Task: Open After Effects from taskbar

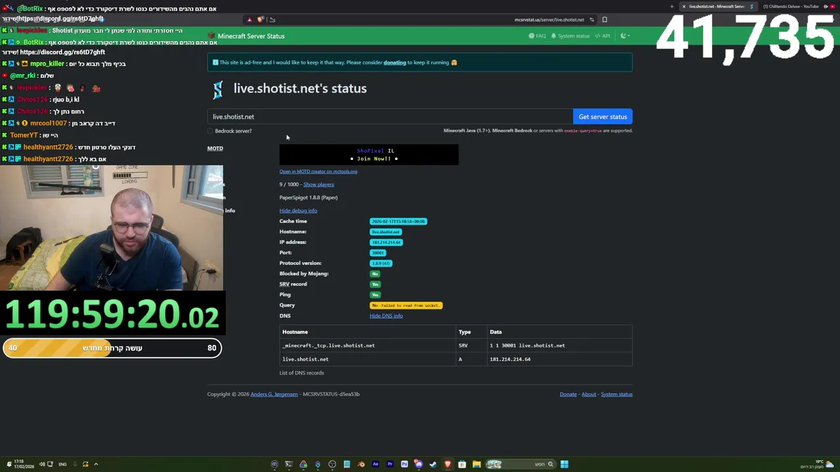Action: point(375,464)
